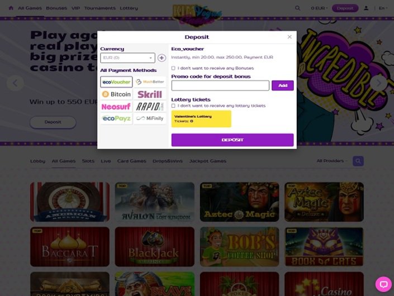Go to the Bonuses page

tap(56, 8)
